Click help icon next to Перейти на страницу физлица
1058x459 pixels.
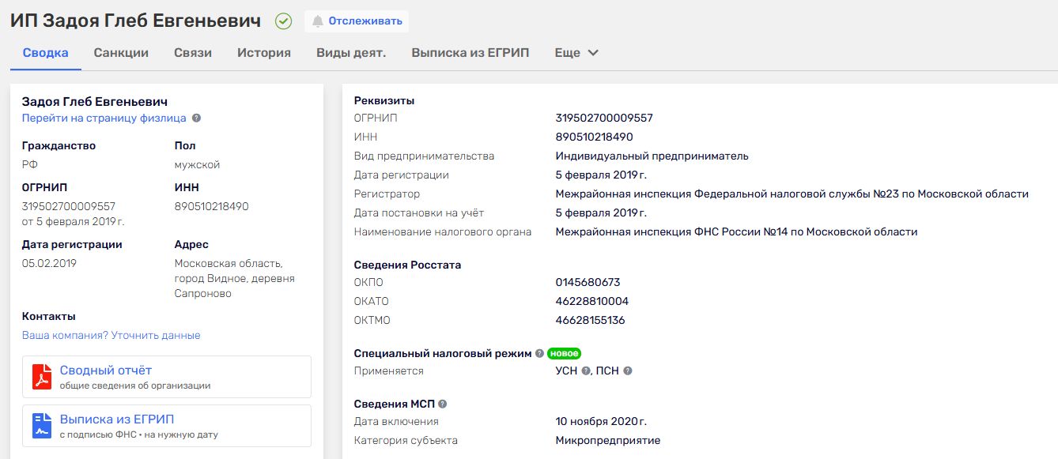[196, 119]
